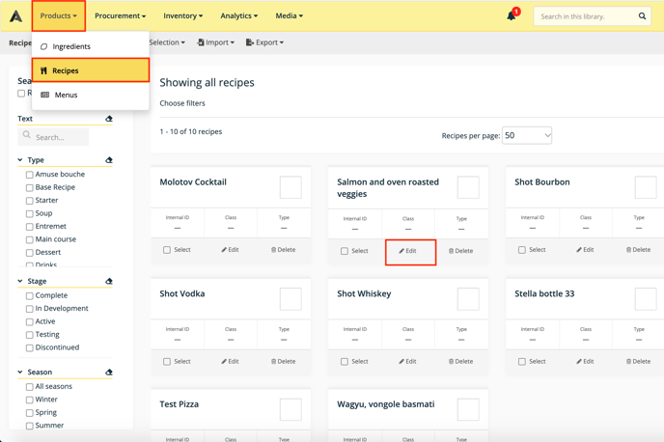Click Wagyu, vongole basmati image placeholder
Viewport: 664px width, 442px height.
click(468, 409)
